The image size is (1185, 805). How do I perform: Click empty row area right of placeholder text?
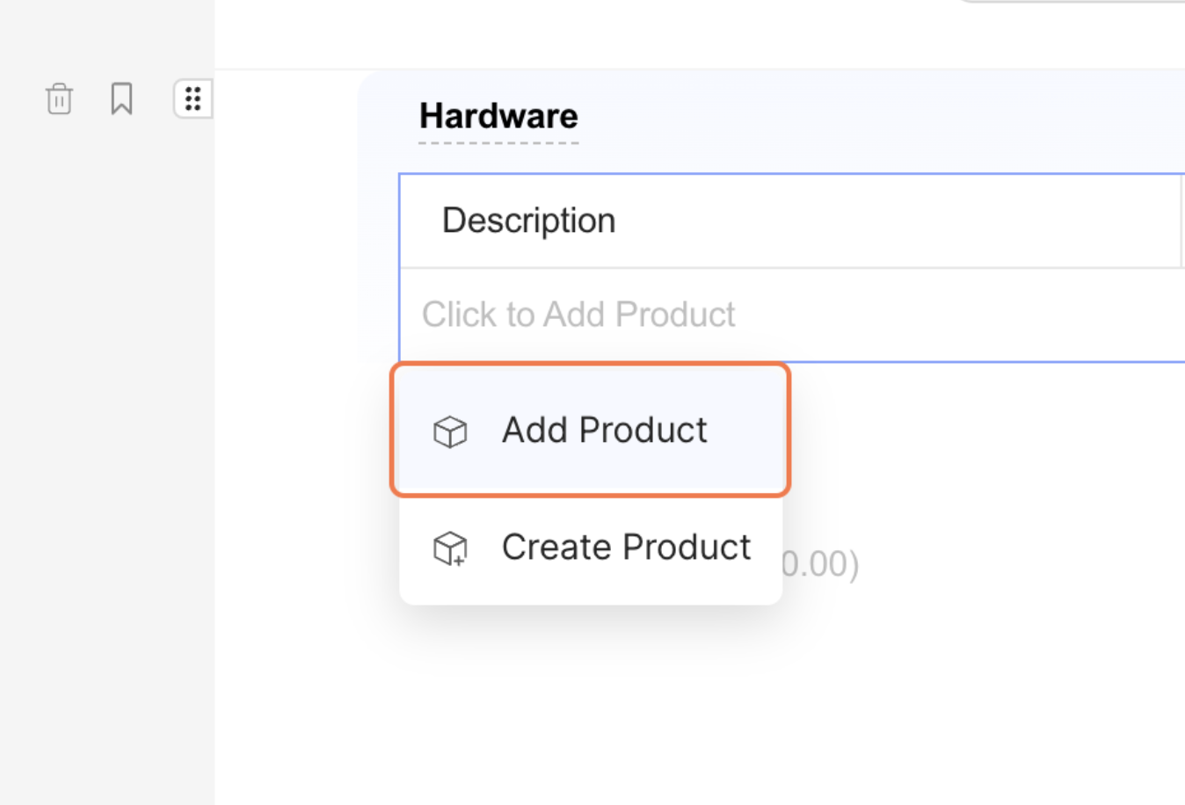point(967,315)
